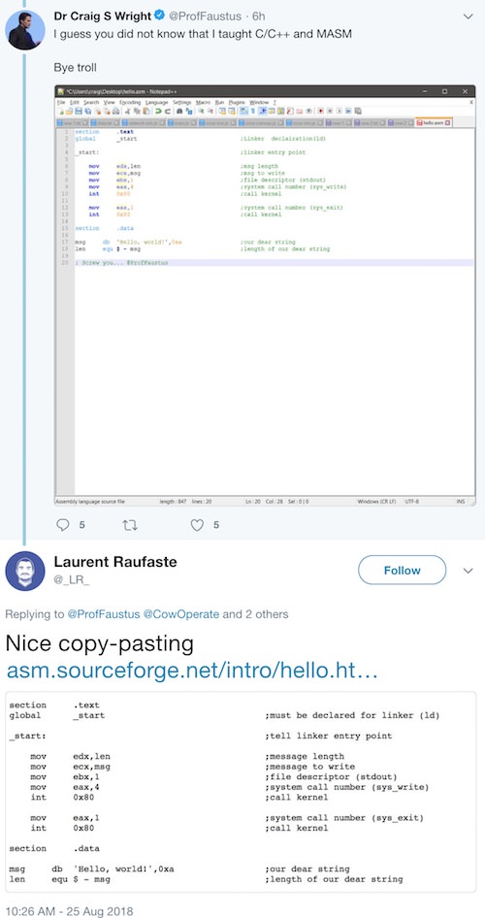Open the 6h timestamp on Craig's tweet
This screenshot has width=485, height=918.
[259, 16]
